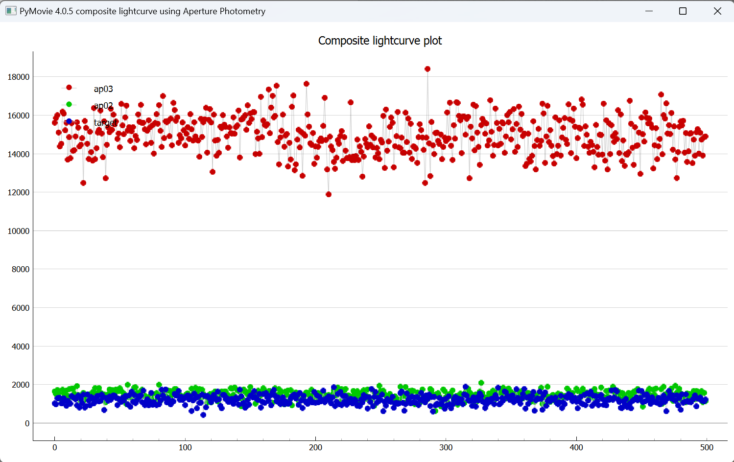Viewport: 734px width, 462px height.
Task: Click the 8000 y-axis tick label
Action: tap(21, 269)
